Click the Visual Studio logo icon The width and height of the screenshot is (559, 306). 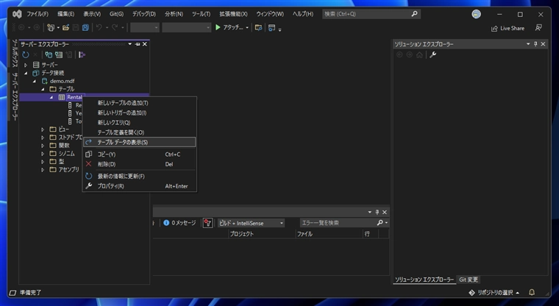17,14
